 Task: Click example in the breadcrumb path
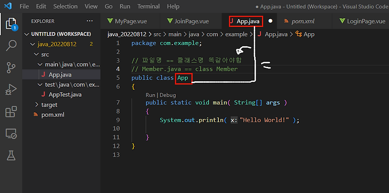tap(236, 34)
